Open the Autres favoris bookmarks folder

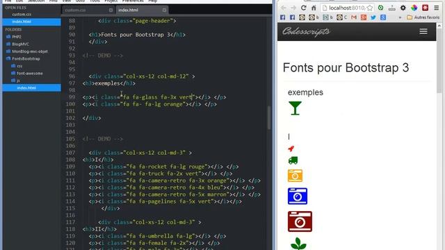tap(423, 17)
